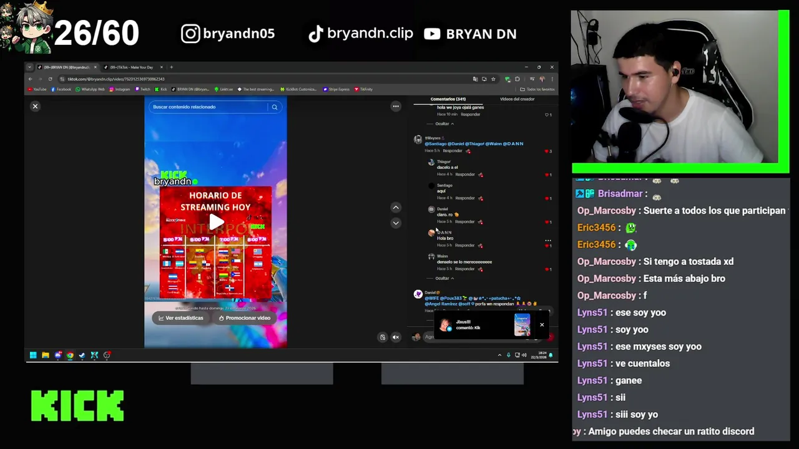This screenshot has height=449, width=799.
Task: Open video thumbnail in Jixus notification
Action: (x=522, y=325)
